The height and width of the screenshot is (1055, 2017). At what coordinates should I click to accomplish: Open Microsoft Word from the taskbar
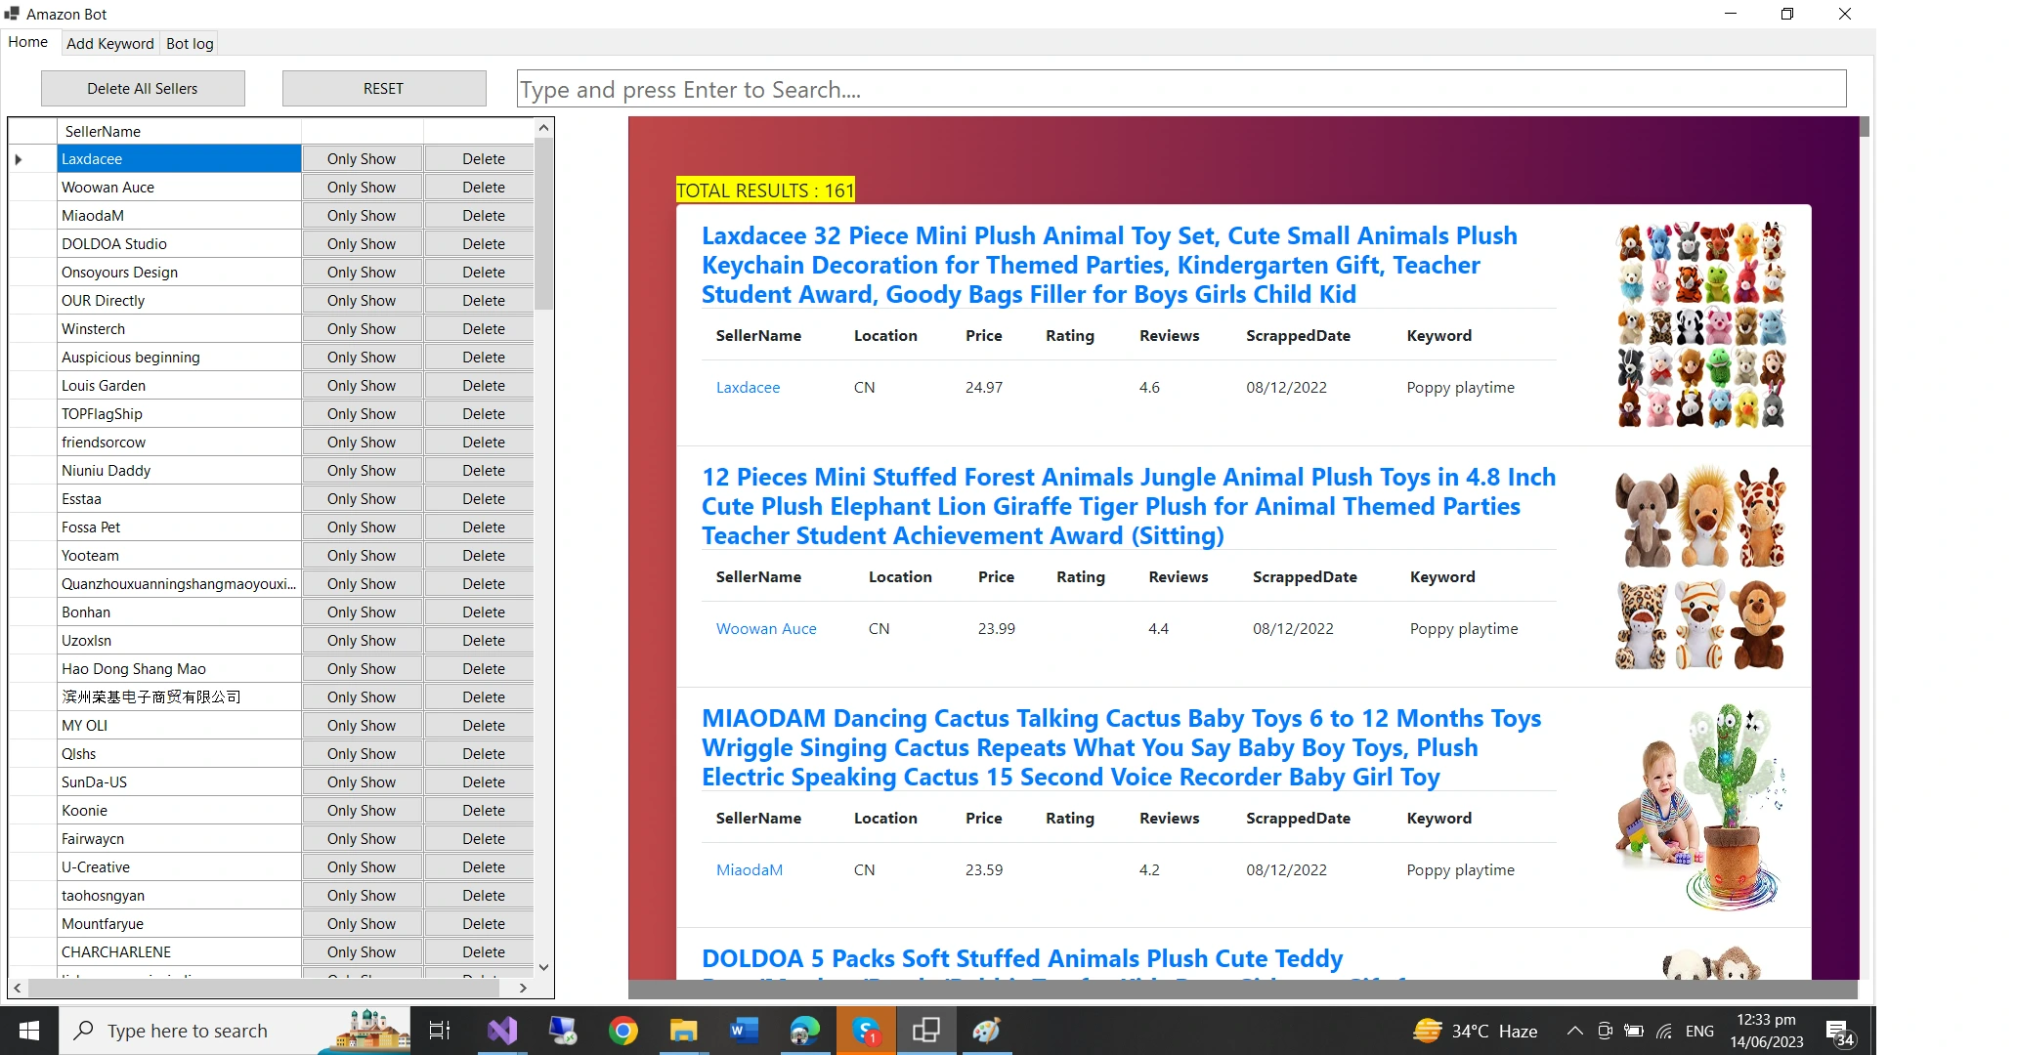click(x=744, y=1031)
